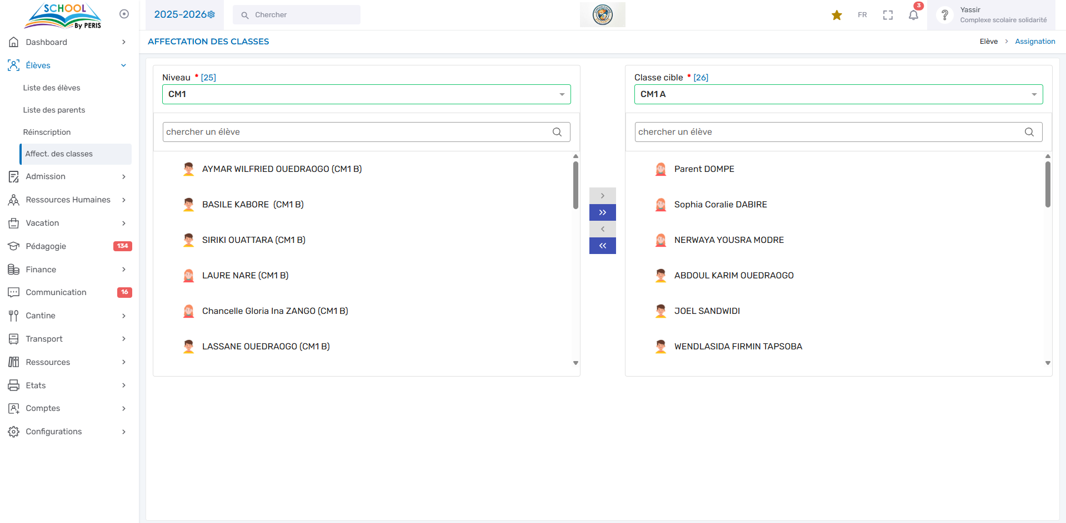Open Réinscription menu item
This screenshot has width=1066, height=523.
point(47,132)
